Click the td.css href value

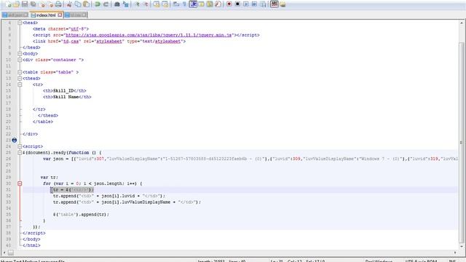click(71, 41)
